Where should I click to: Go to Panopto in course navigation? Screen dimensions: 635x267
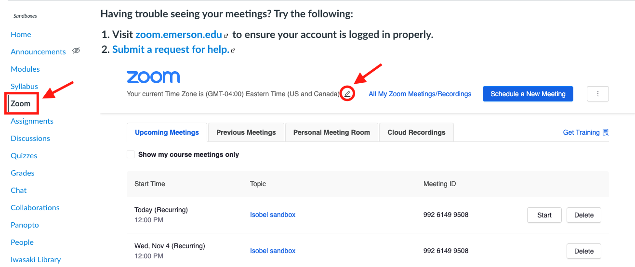pyautogui.click(x=25, y=225)
